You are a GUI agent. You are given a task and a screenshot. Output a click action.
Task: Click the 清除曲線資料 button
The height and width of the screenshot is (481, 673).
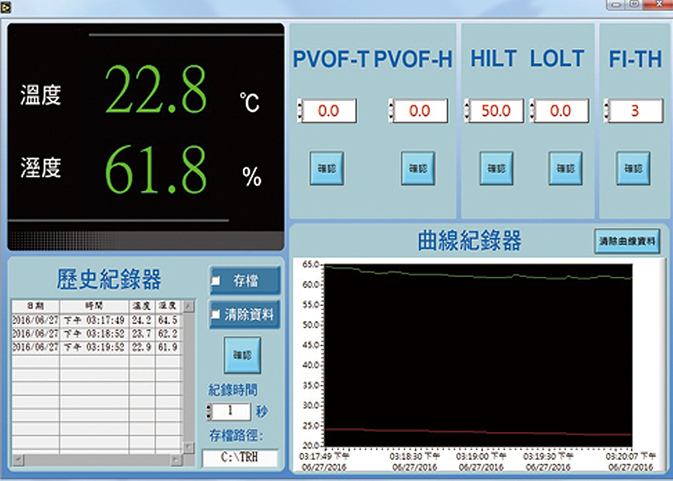(627, 241)
